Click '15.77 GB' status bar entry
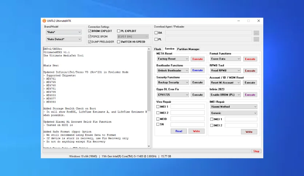The width and height of the screenshot is (304, 176). pyautogui.click(x=166, y=156)
